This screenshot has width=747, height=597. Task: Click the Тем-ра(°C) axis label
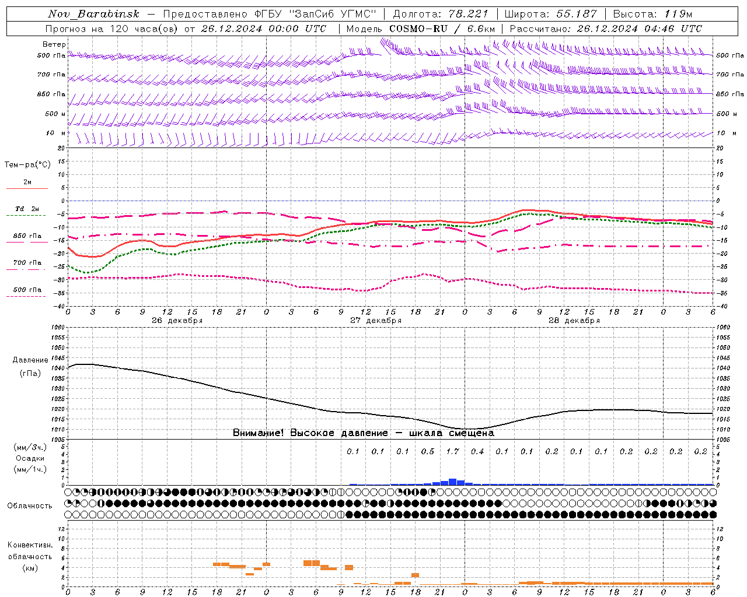coord(27,165)
